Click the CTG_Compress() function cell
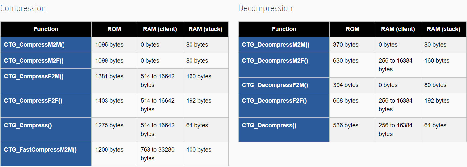 tap(46, 130)
